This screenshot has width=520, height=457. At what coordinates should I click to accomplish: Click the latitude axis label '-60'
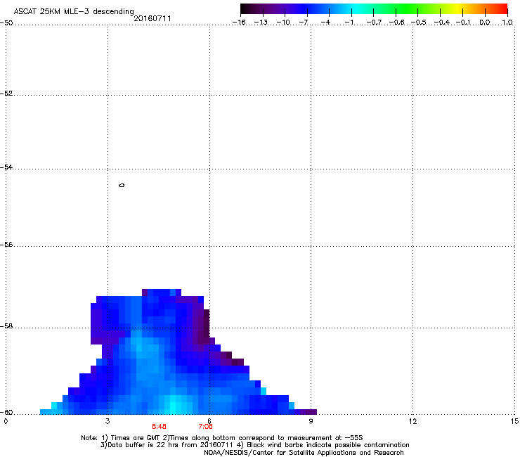click(6, 412)
